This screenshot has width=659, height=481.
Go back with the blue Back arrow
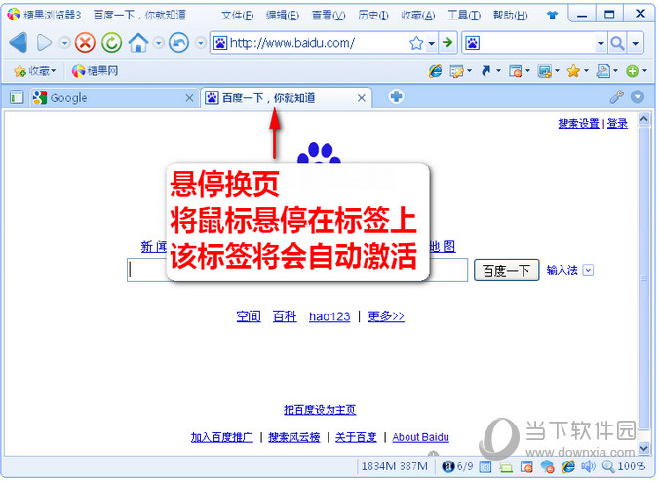coord(19,43)
